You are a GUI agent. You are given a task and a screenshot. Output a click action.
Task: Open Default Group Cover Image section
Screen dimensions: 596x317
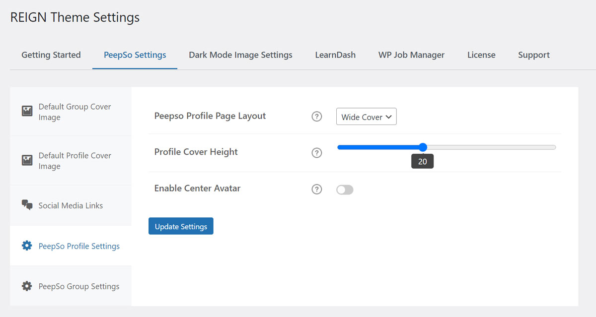click(x=71, y=112)
